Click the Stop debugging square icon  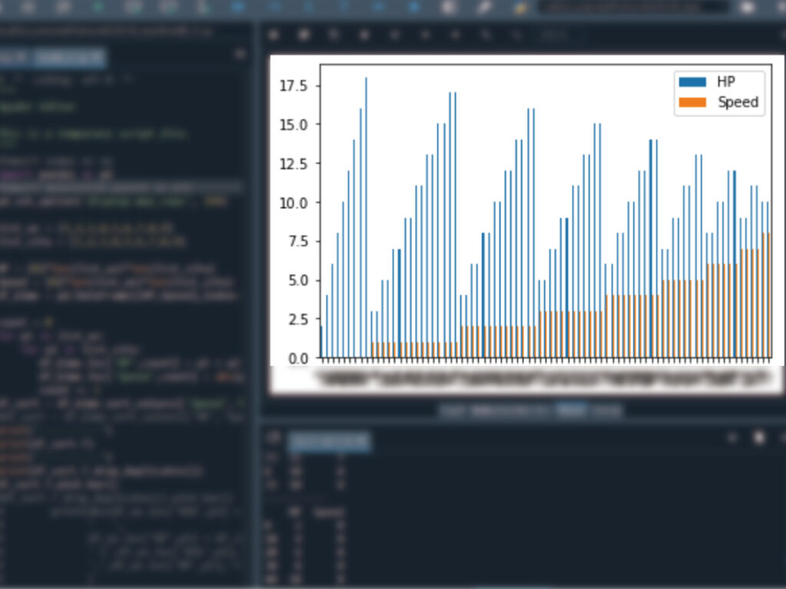click(x=414, y=7)
